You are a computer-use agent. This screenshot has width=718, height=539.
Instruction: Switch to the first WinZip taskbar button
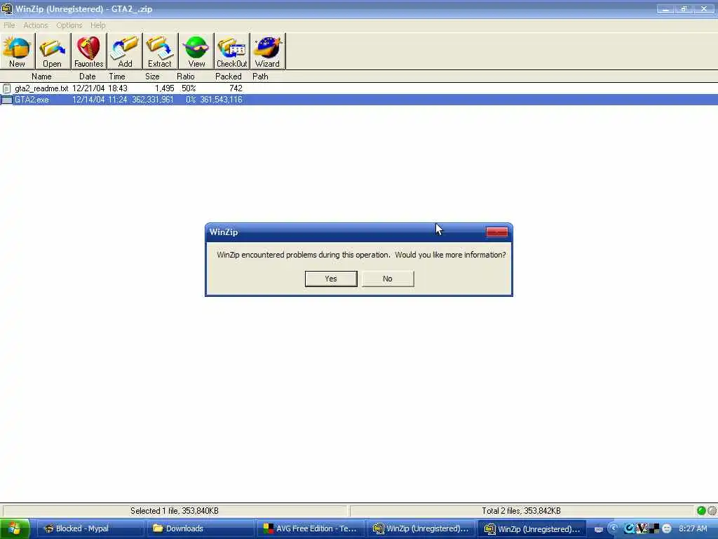tap(421, 529)
